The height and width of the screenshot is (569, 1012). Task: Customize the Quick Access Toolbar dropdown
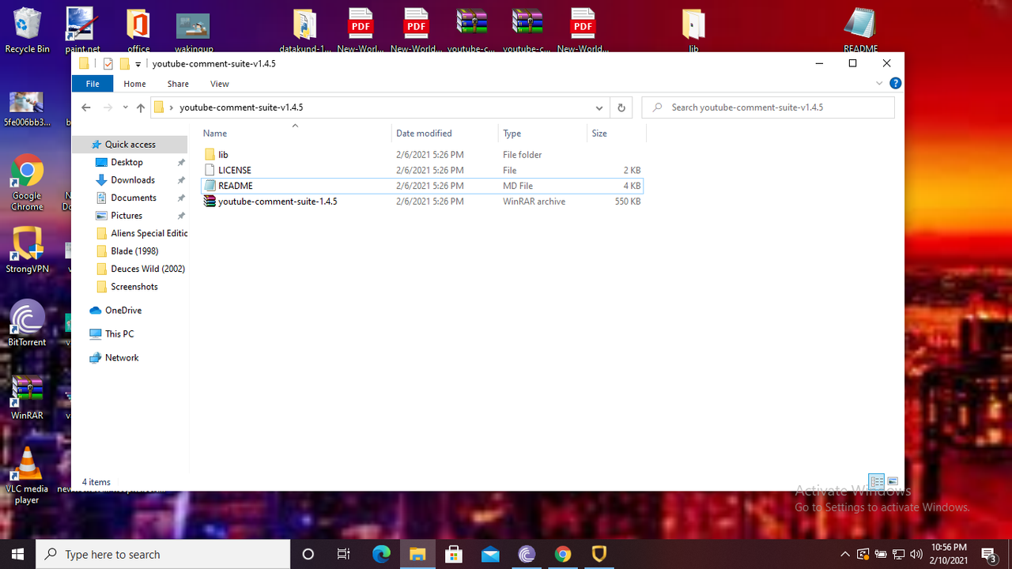point(137,63)
